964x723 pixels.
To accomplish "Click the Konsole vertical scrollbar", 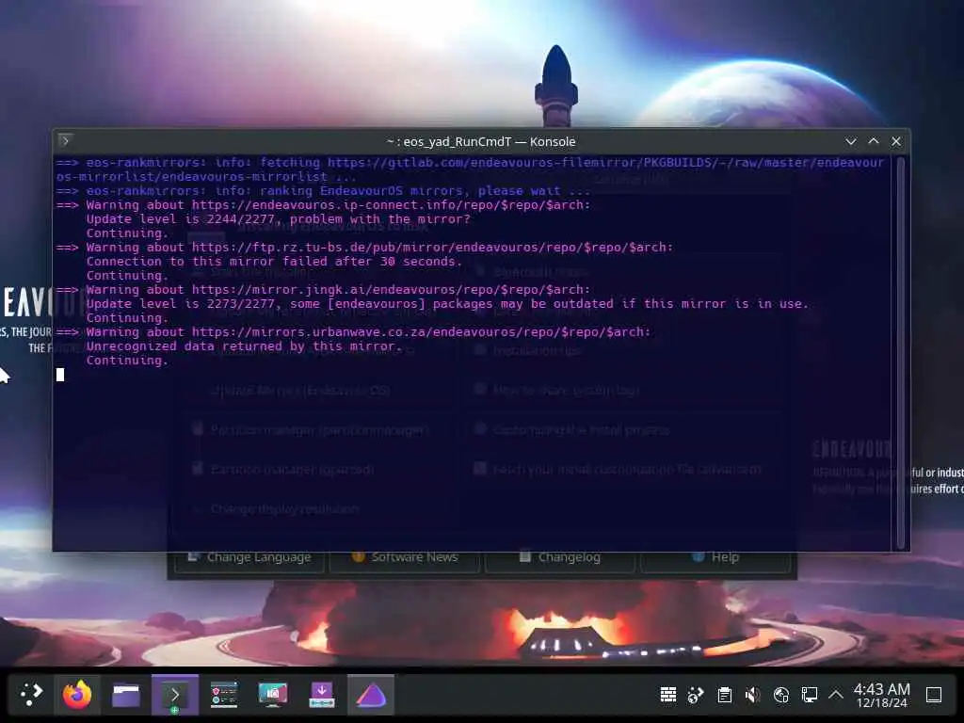I will click(901, 353).
